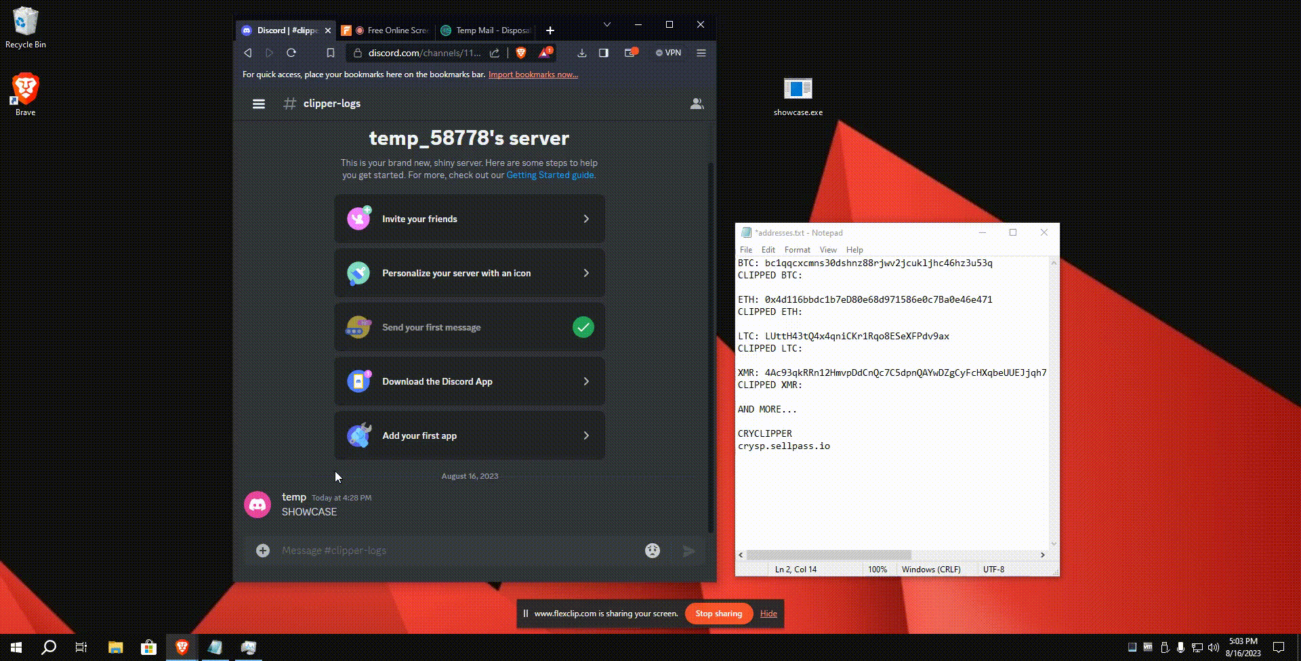Click the Hide link on sharing bar
This screenshot has height=661, width=1301.
[x=768, y=614]
